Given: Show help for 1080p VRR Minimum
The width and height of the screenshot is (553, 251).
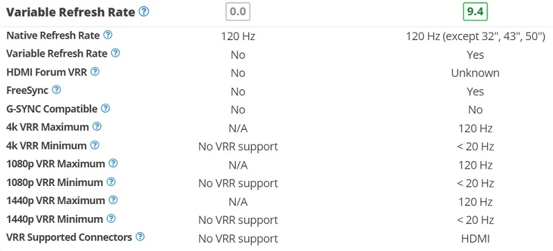Looking at the screenshot, I should tap(111, 182).
